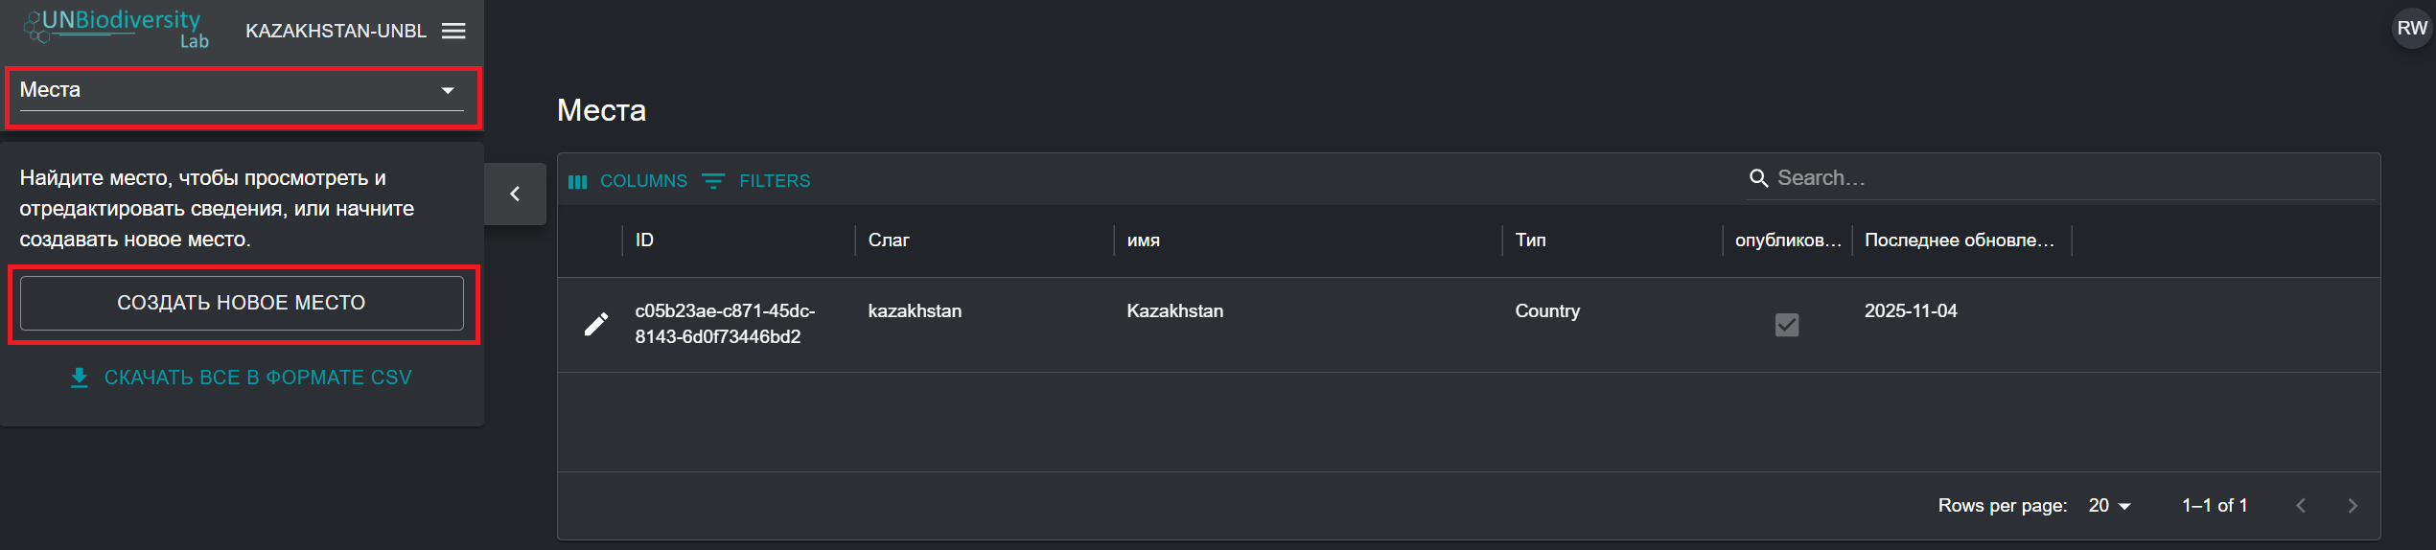Go to the next table page
This screenshot has width=2436, height=550.
[2352, 505]
